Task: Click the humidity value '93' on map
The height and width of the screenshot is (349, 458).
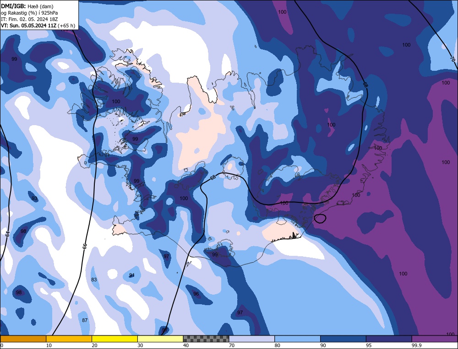Action: click(x=34, y=199)
